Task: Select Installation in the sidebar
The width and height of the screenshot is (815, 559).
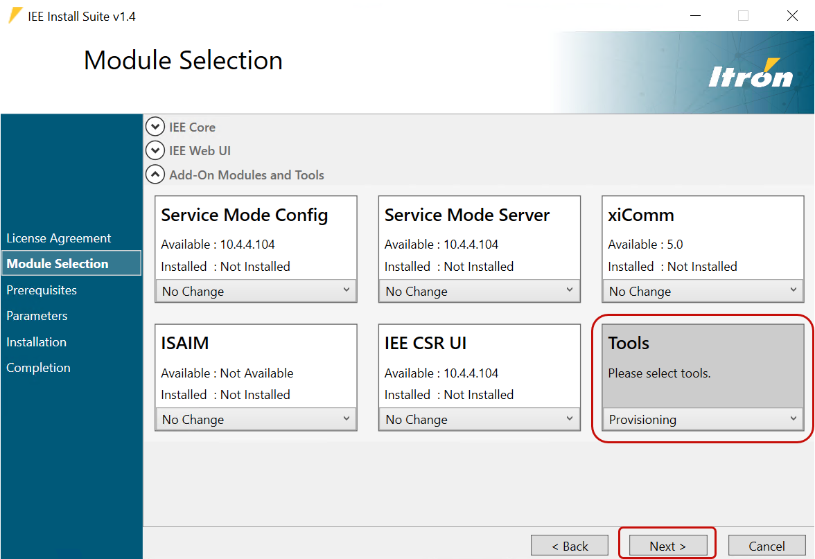Action: click(x=35, y=341)
